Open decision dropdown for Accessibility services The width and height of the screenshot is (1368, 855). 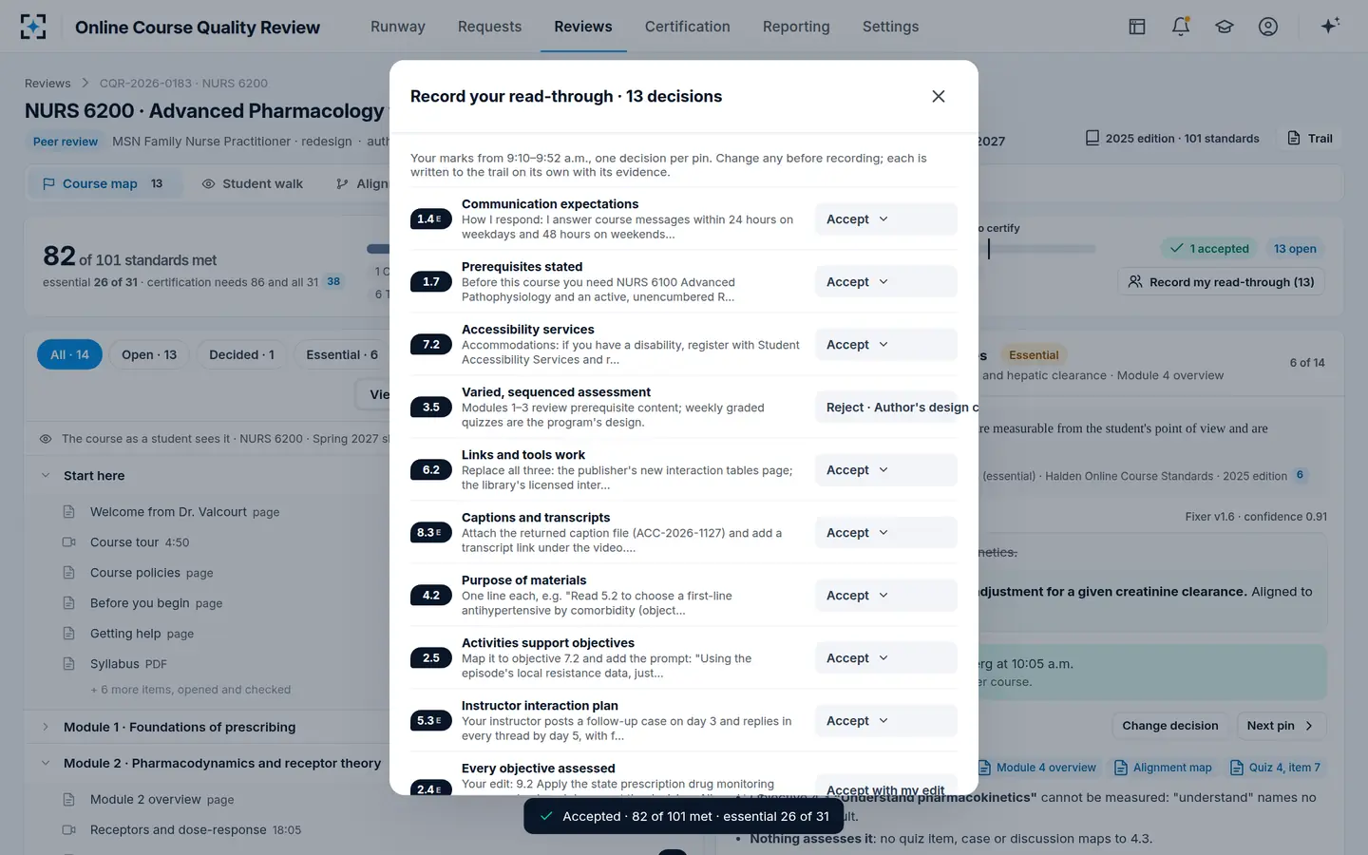(x=885, y=345)
